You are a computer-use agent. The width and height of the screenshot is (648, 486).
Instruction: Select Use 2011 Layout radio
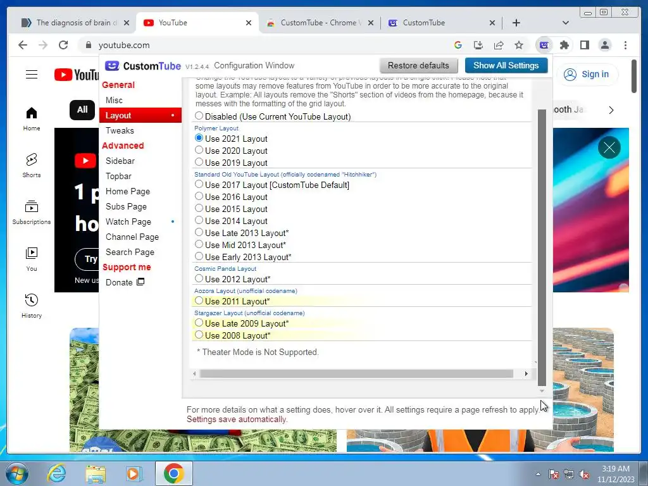pos(199,301)
